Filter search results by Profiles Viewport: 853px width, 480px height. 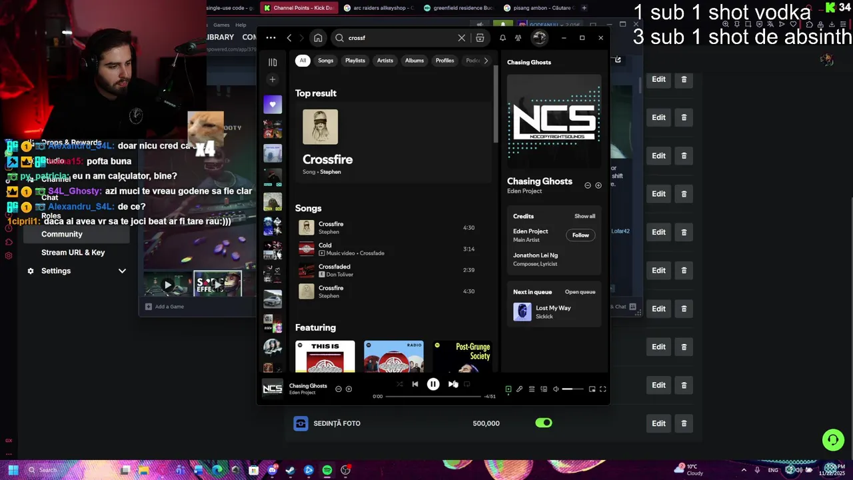pos(444,61)
